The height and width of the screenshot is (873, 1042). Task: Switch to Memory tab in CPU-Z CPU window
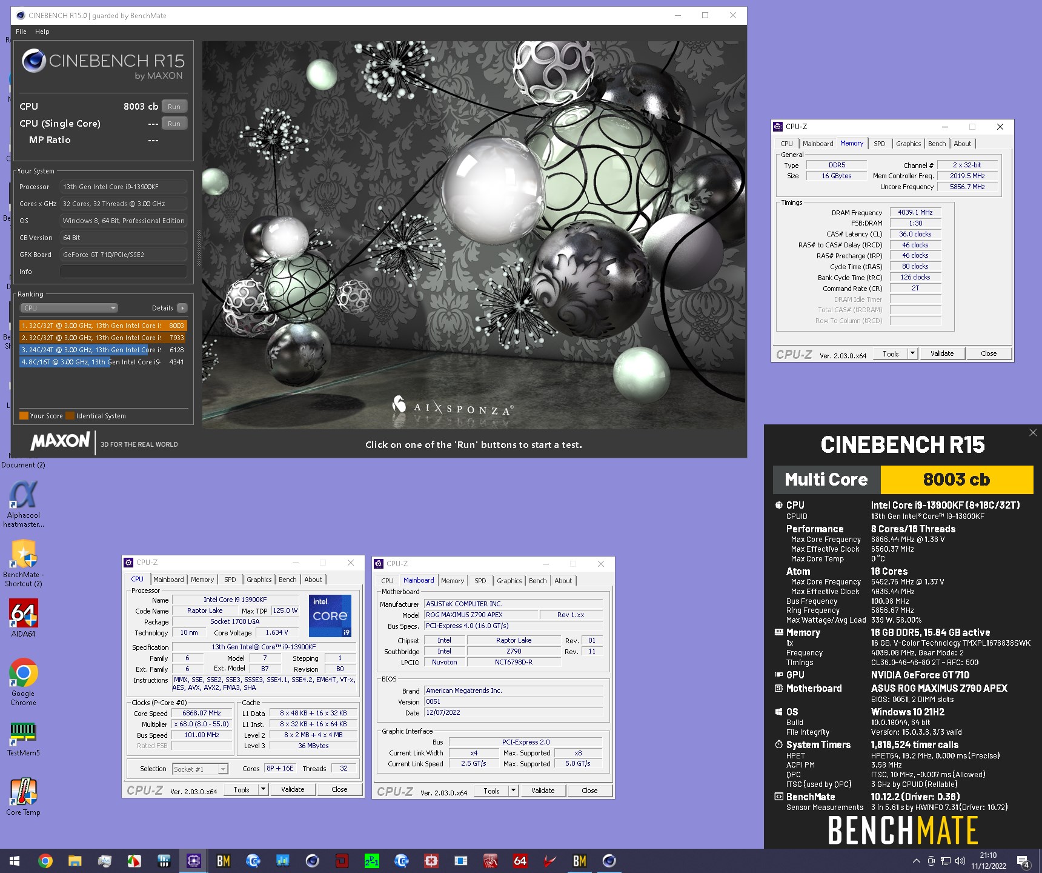(202, 580)
